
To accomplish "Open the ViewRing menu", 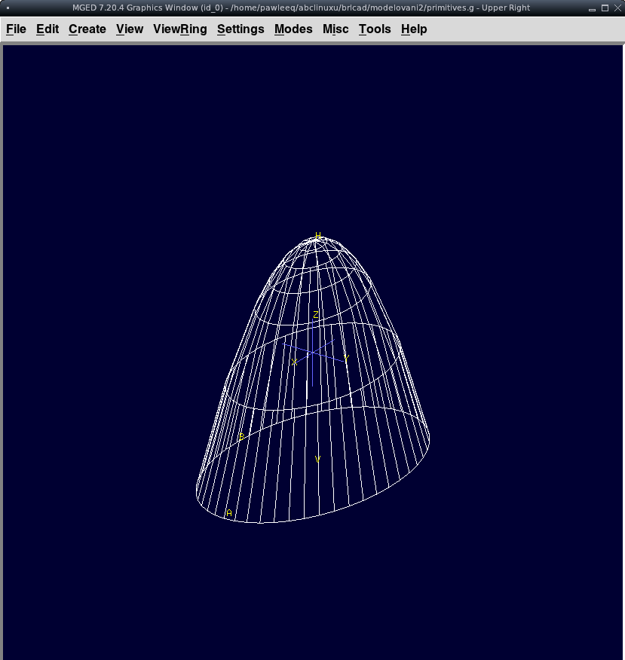I will [x=180, y=29].
